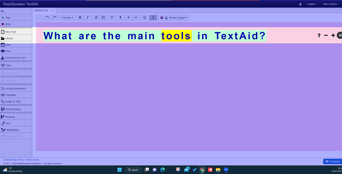This screenshot has height=174, width=342.
Task: Open the Tools section in sidebar
Action: [16, 65]
